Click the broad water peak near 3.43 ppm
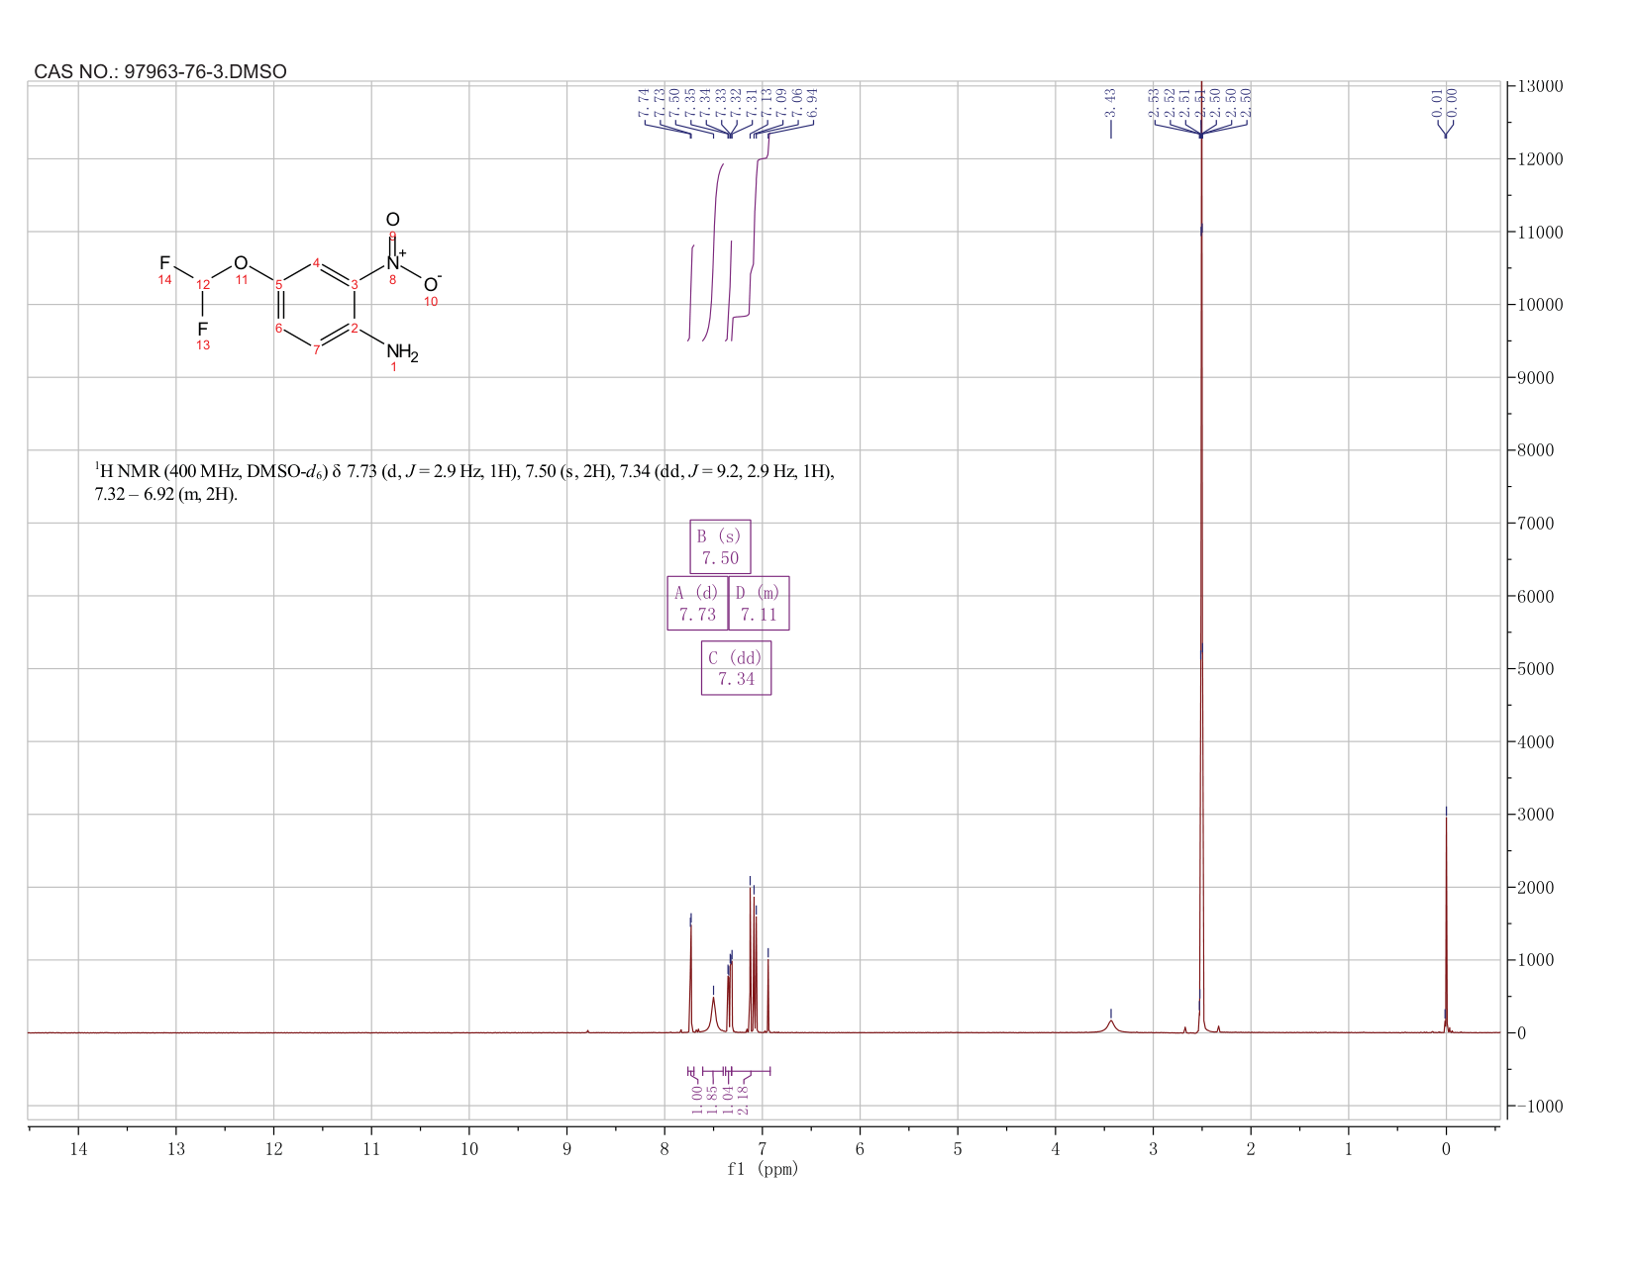Image resolution: width=1634 pixels, height=1262 pixels. point(1110,1025)
